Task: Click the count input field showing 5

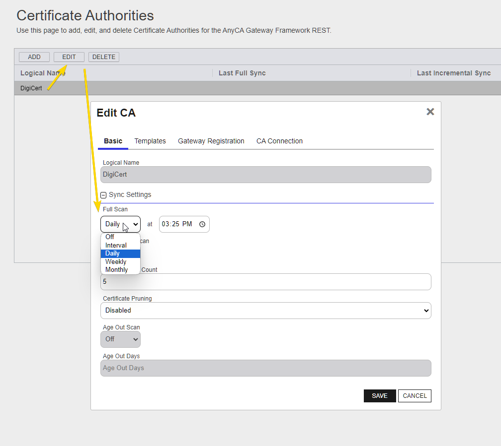Action: pyautogui.click(x=265, y=282)
